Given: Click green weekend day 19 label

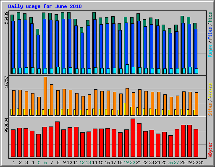Looking at the screenshot, I should 126,162.
